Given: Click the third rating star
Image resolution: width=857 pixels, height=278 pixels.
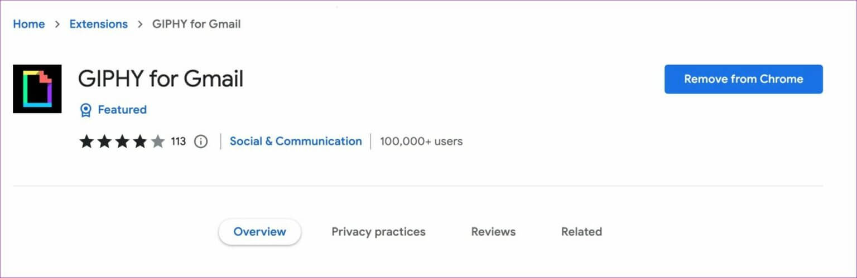Looking at the screenshot, I should tap(122, 142).
